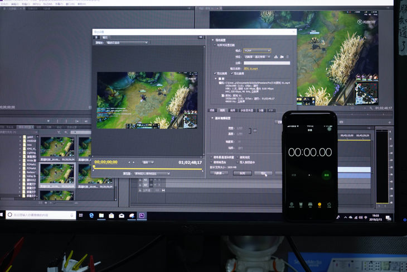407x272 pixels.
Task: Click the Queue button in export dialog
Action: coord(242,173)
